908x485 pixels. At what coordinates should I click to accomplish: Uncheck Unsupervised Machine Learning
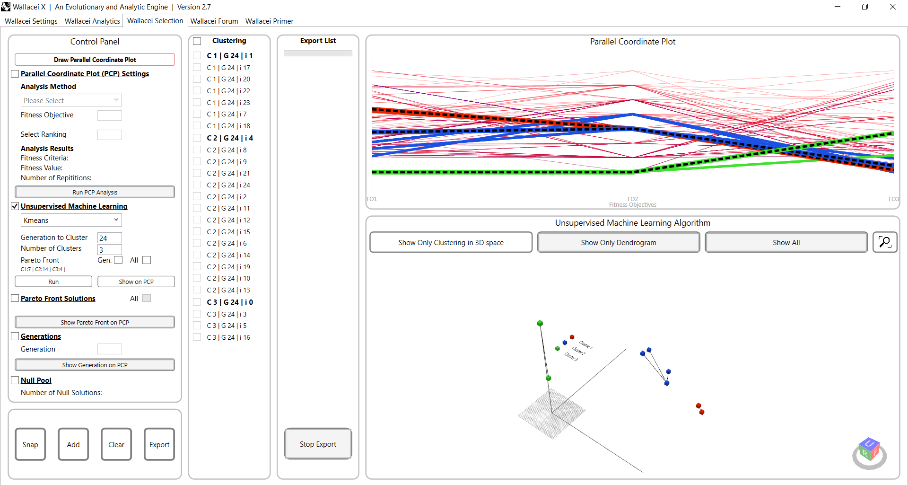point(14,206)
